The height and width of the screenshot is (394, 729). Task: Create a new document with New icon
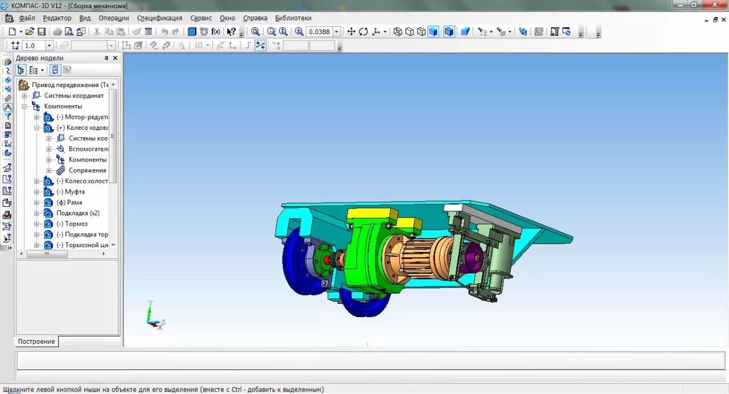coord(12,32)
